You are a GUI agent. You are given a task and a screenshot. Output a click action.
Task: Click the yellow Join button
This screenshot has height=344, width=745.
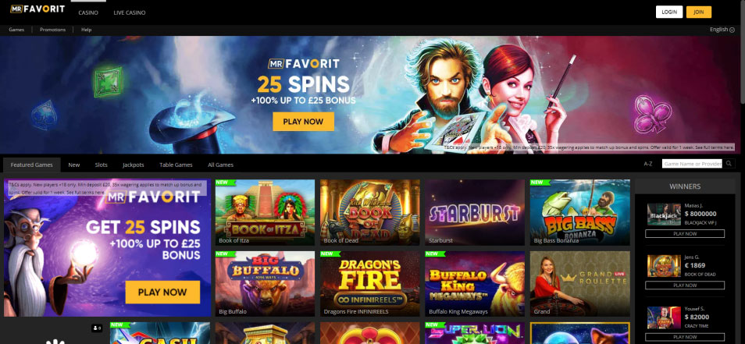(x=698, y=12)
